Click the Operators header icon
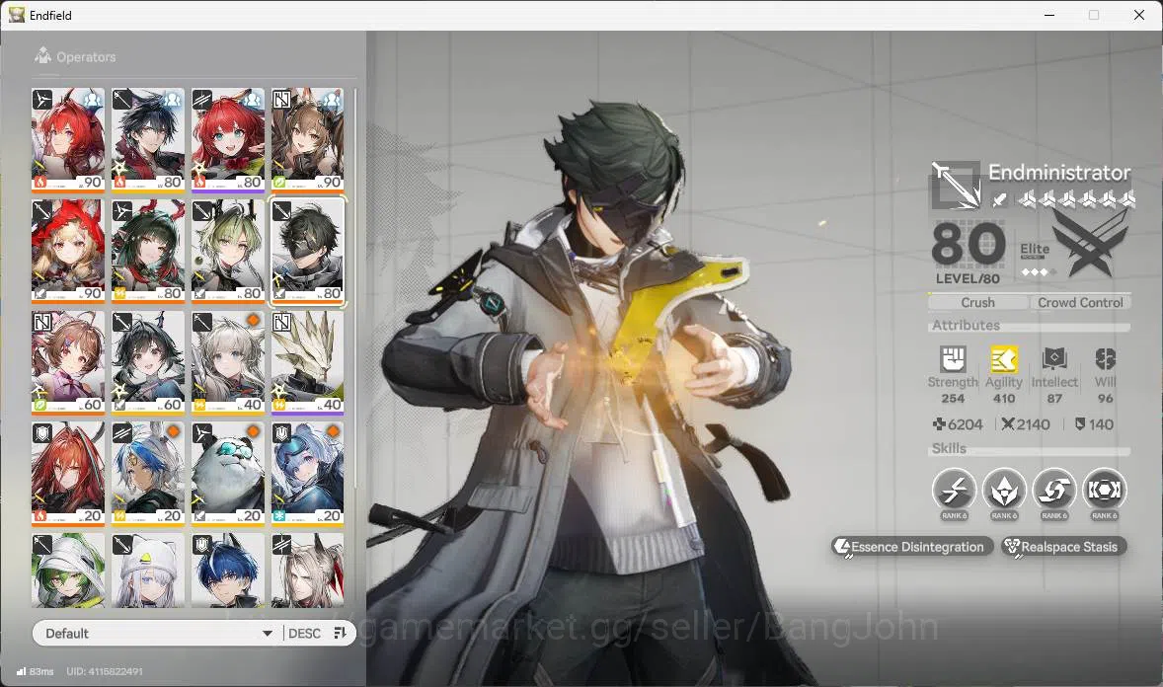 tap(42, 55)
